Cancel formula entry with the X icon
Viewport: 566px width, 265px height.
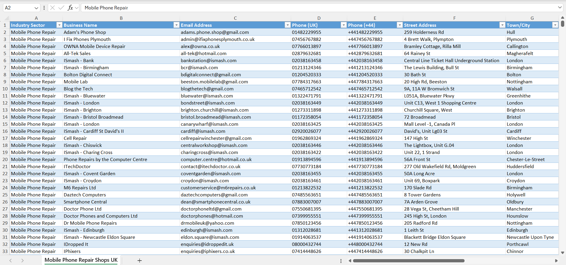(x=53, y=8)
